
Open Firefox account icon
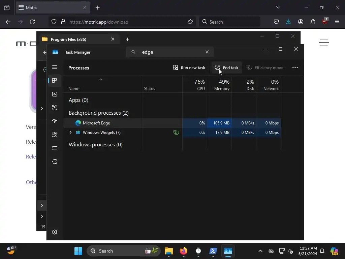301,22
